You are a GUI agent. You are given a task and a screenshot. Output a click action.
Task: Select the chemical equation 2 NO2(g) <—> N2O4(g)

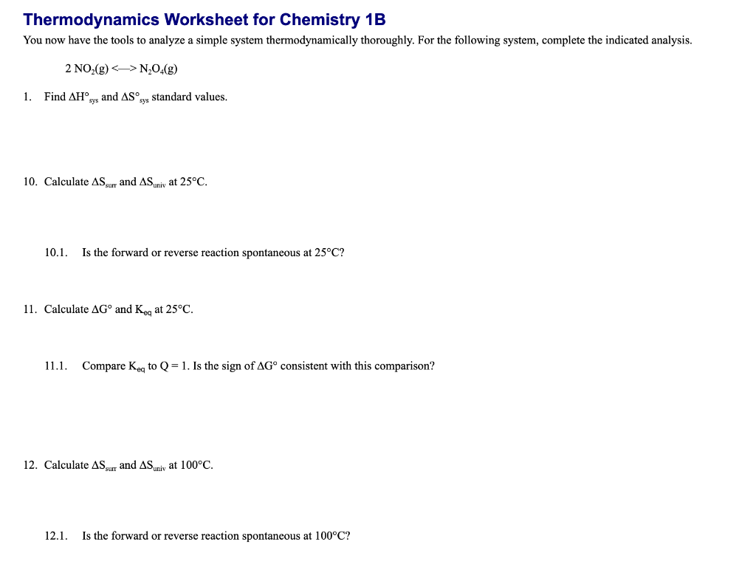120,69
